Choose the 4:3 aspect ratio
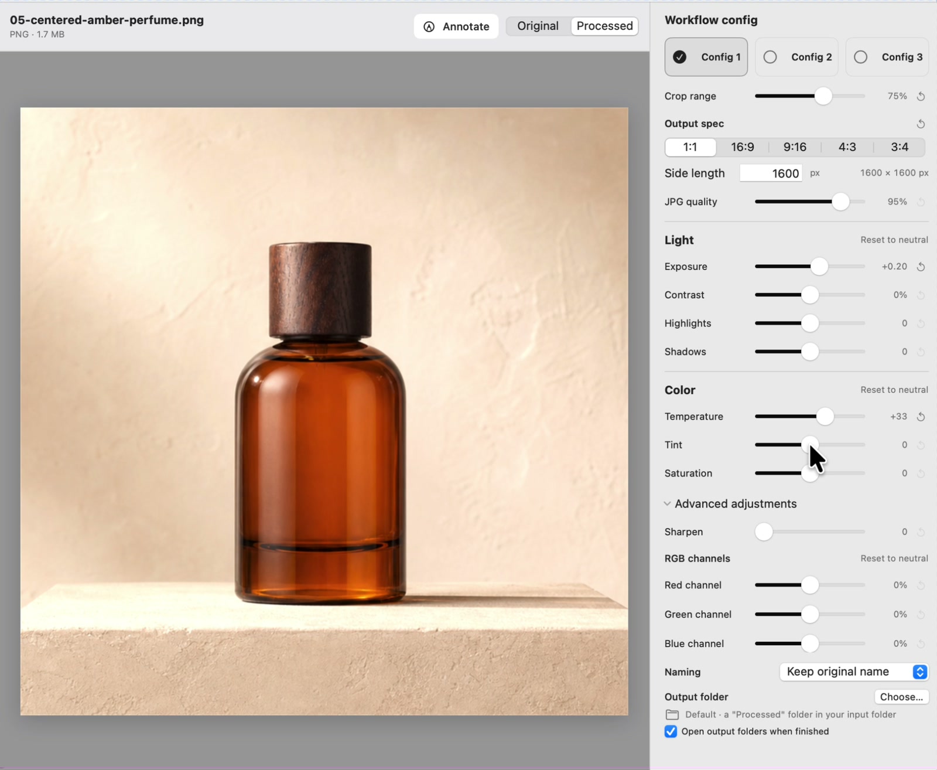 click(847, 147)
